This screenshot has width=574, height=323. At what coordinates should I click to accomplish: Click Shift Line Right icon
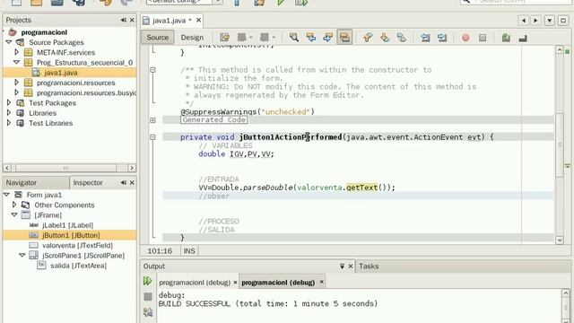pyautogui.click(x=442, y=38)
